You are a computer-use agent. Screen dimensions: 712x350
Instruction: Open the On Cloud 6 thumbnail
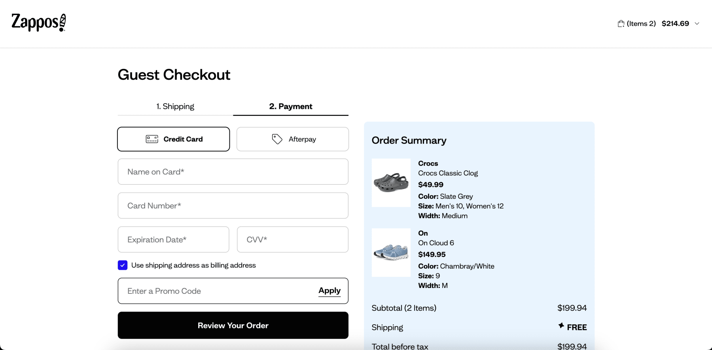click(391, 252)
